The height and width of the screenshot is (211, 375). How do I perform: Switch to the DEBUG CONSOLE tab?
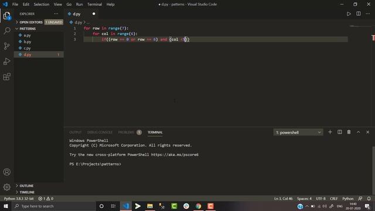(100, 132)
